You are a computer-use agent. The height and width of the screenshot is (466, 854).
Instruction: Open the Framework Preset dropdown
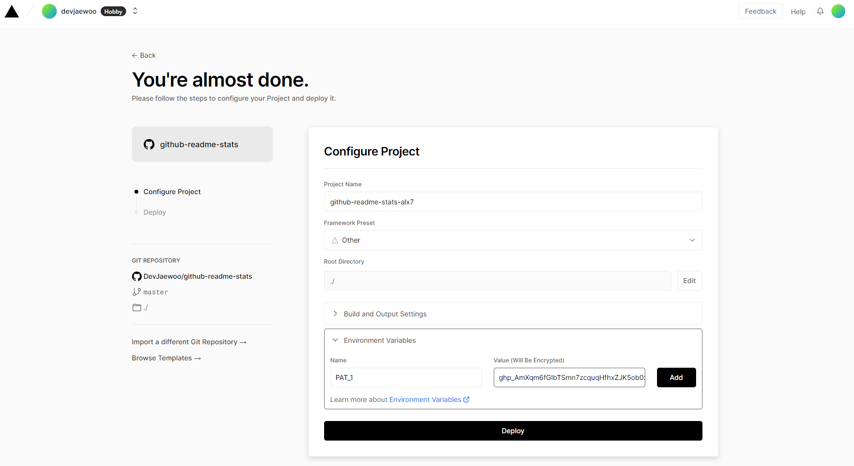click(513, 240)
